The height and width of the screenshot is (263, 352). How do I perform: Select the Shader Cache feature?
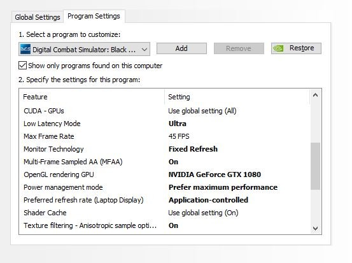tap(45, 213)
